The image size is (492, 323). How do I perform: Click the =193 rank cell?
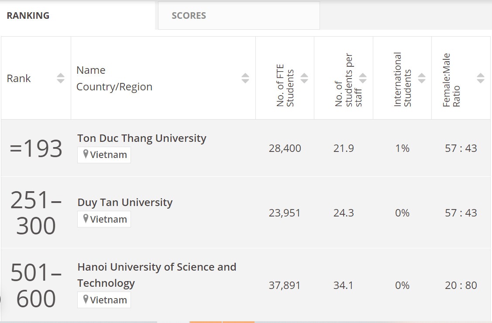[36, 149]
